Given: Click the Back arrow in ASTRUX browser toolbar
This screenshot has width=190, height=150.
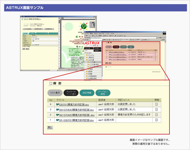Looking at the screenshot, I should tap(86, 36).
